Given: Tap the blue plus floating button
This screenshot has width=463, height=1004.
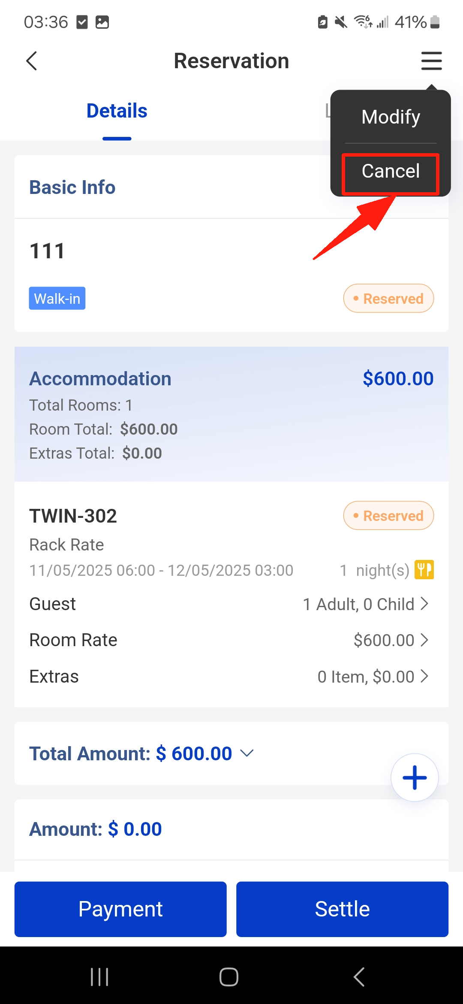Looking at the screenshot, I should (x=414, y=777).
